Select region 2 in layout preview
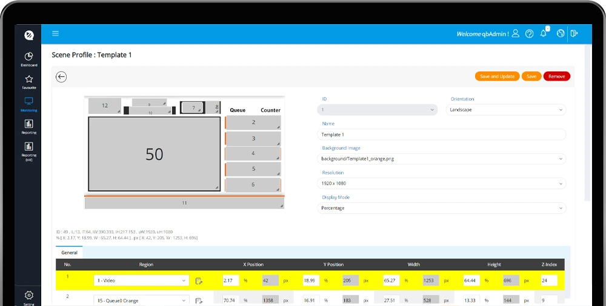Screen dimensions: 606x306 coord(253,122)
